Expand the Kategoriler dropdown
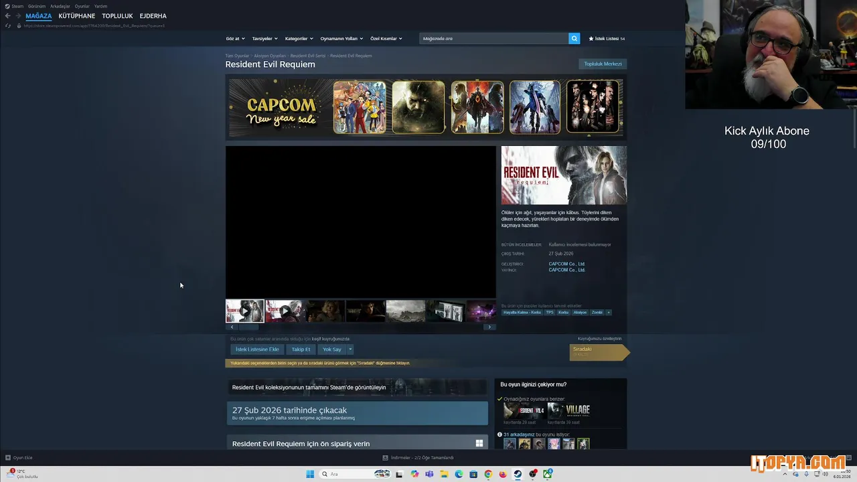The width and height of the screenshot is (857, 482). point(299,38)
